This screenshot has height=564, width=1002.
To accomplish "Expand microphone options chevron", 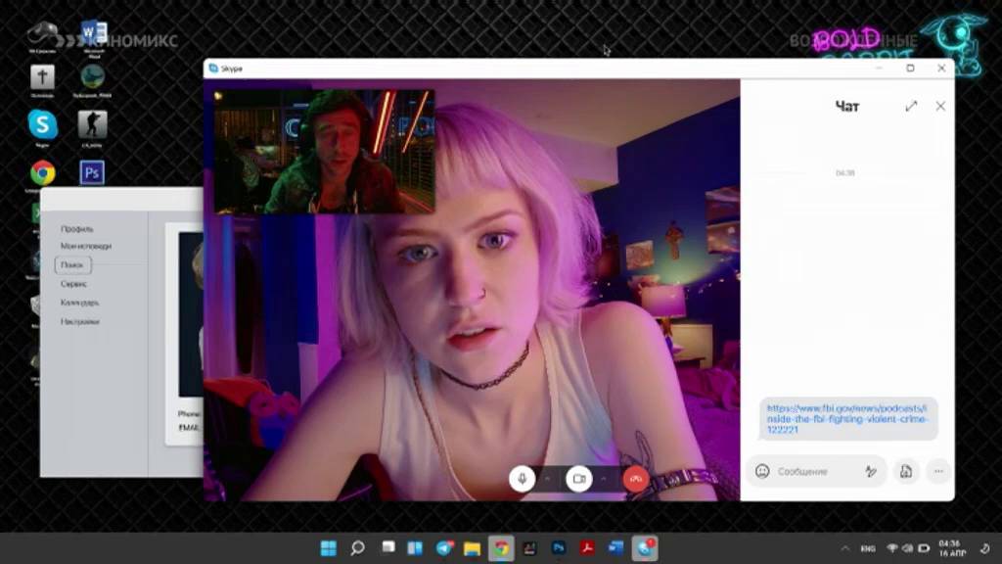I will click(548, 478).
